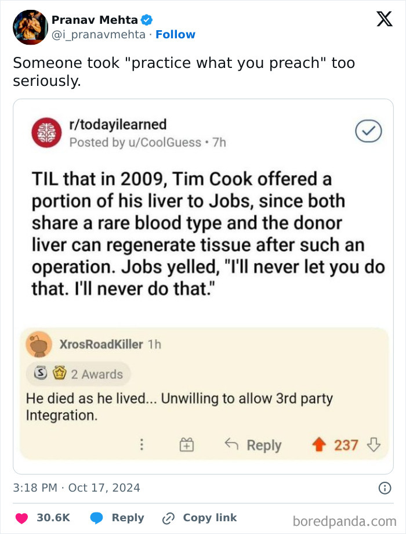This screenshot has height=534, width=406.
Task: Click the verified badge beside Pranav Mehta
Action: point(147,20)
